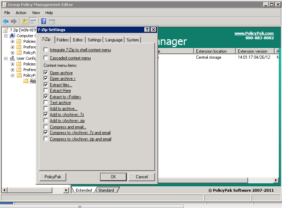The height and width of the screenshot is (208, 282).
Task: Switch to the Settings tab
Action: tap(94, 40)
